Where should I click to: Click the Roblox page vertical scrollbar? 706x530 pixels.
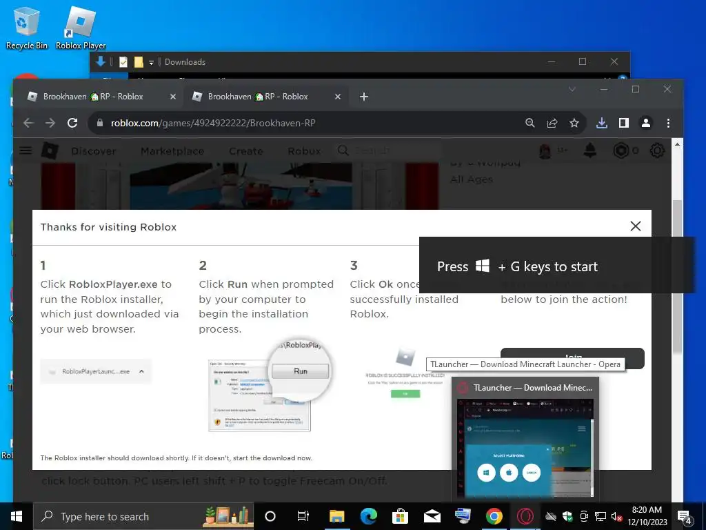677,276
